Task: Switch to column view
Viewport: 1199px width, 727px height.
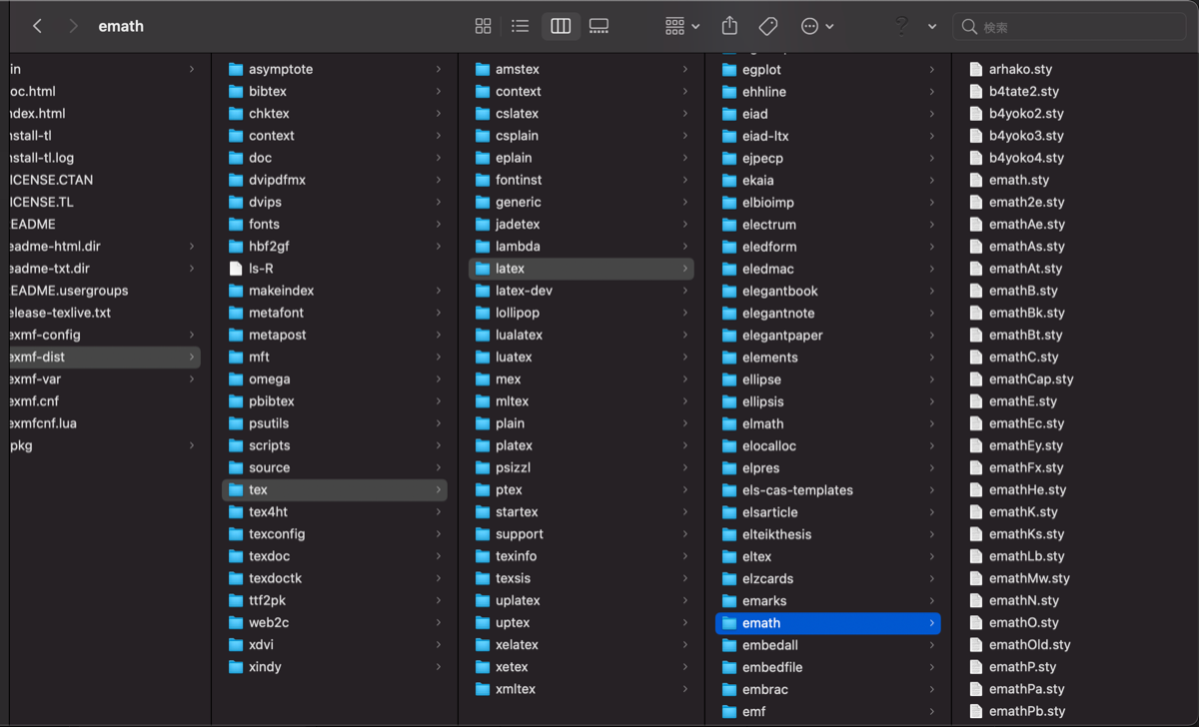Action: (561, 26)
